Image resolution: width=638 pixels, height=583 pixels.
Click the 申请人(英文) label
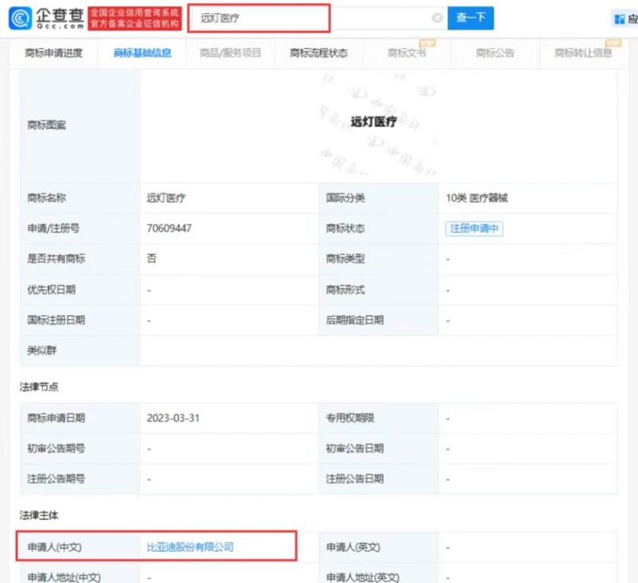coord(352,547)
